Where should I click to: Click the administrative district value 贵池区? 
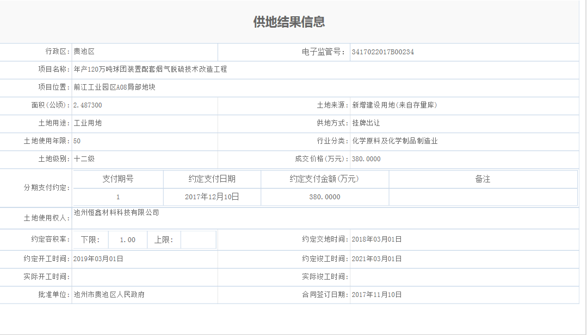coord(84,52)
